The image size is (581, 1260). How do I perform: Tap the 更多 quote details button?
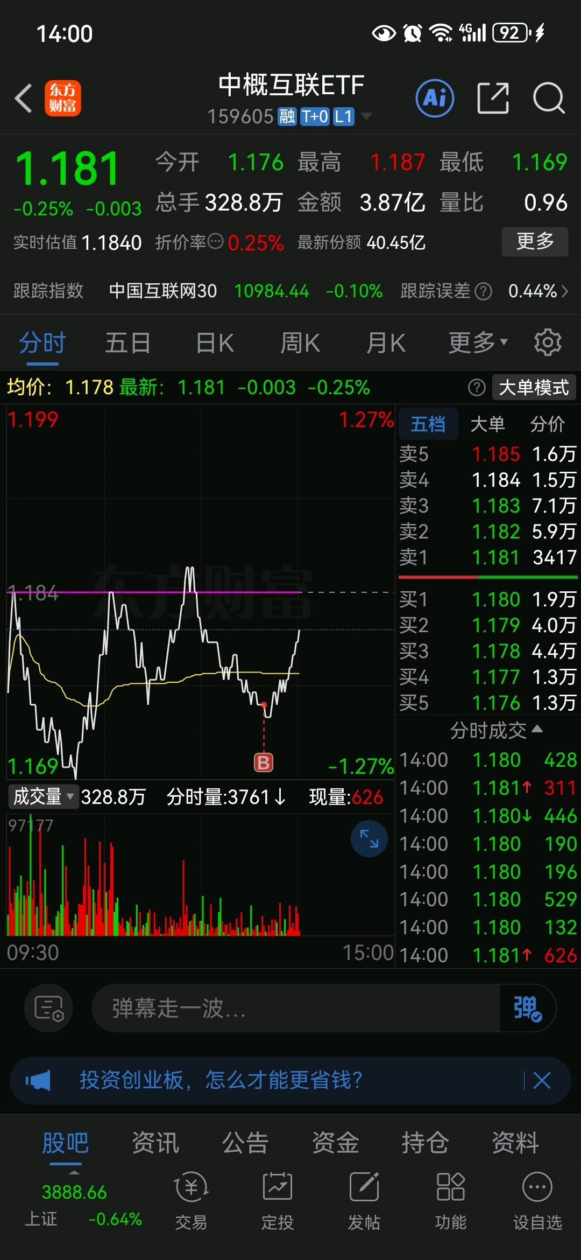(535, 241)
